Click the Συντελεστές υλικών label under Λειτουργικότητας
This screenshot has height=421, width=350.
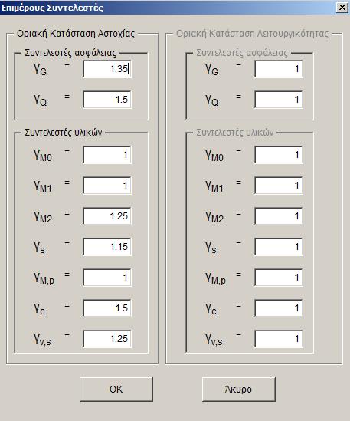pyautogui.click(x=235, y=133)
